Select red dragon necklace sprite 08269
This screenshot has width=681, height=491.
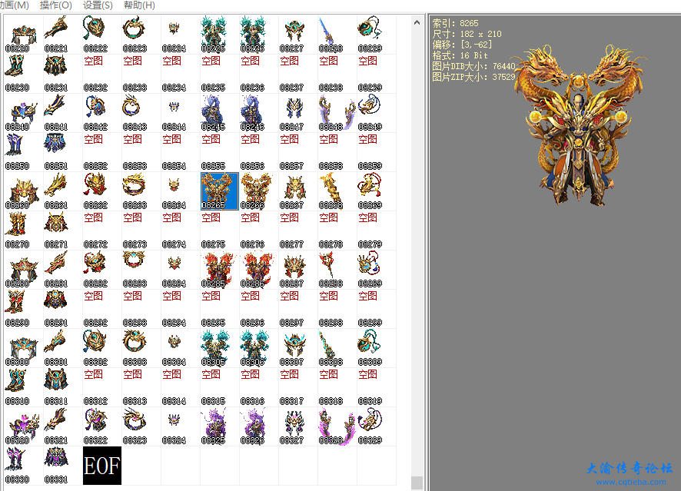[376, 191]
